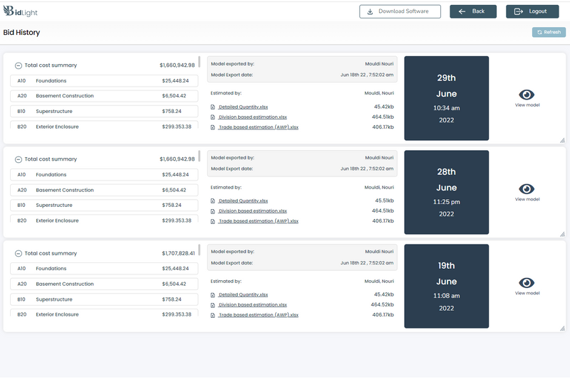Screen dimensions: 570x379
Task: Select B20 Exterior Enclosure row in 29th June bid
Action: click(104, 125)
